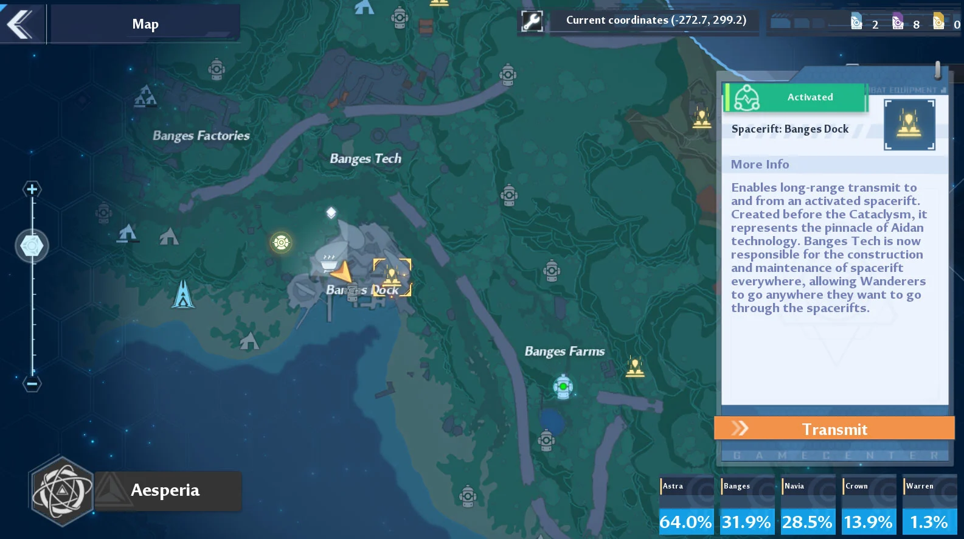Click the Map title label
This screenshot has height=539, width=964.
point(145,24)
